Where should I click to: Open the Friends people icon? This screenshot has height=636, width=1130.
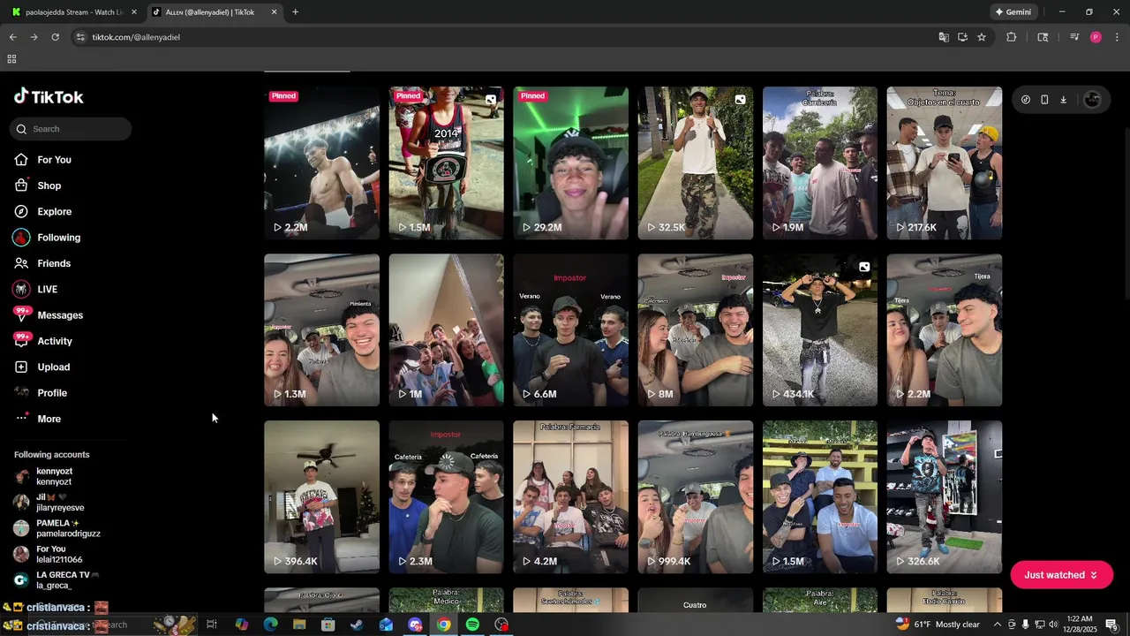click(x=21, y=263)
